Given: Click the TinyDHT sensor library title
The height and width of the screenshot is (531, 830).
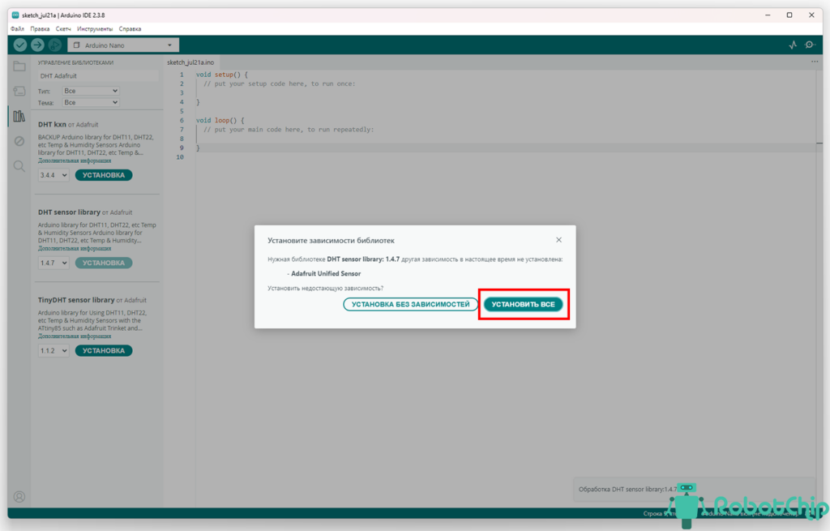Looking at the screenshot, I should point(76,300).
